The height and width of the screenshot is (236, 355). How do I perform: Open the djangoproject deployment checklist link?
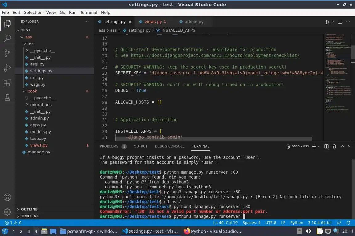pyautogui.click(x=215, y=56)
